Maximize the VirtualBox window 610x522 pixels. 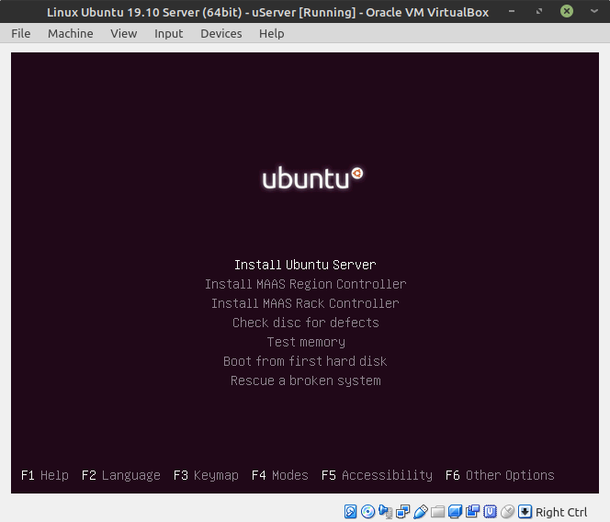pyautogui.click(x=539, y=11)
